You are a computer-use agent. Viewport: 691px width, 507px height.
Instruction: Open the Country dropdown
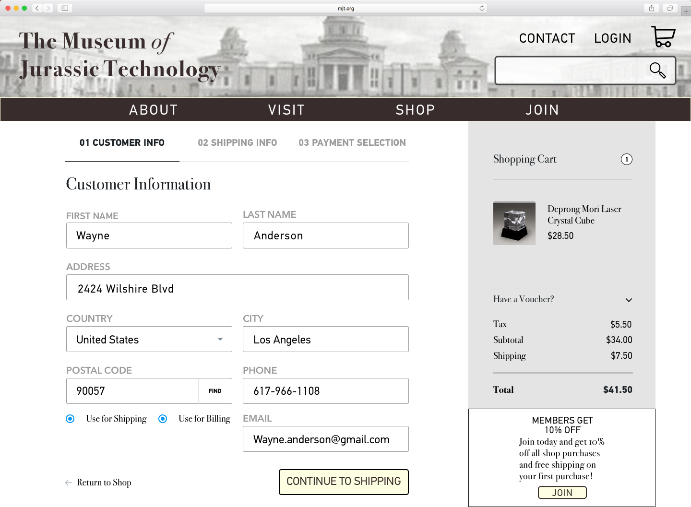click(x=149, y=339)
